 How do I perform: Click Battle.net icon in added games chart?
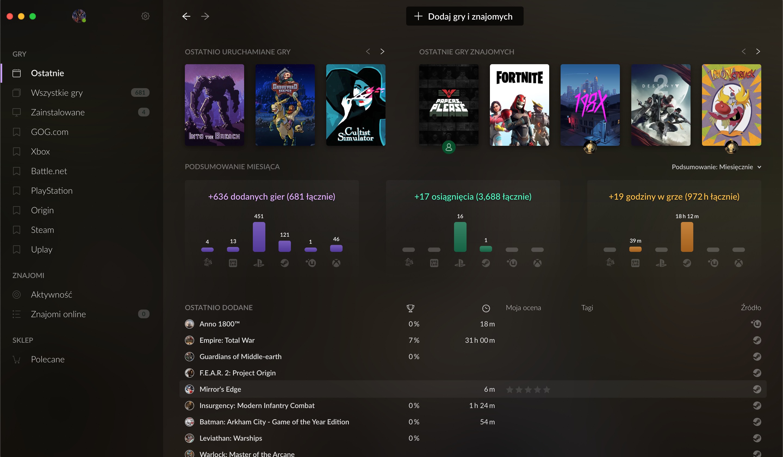pyautogui.click(x=207, y=263)
